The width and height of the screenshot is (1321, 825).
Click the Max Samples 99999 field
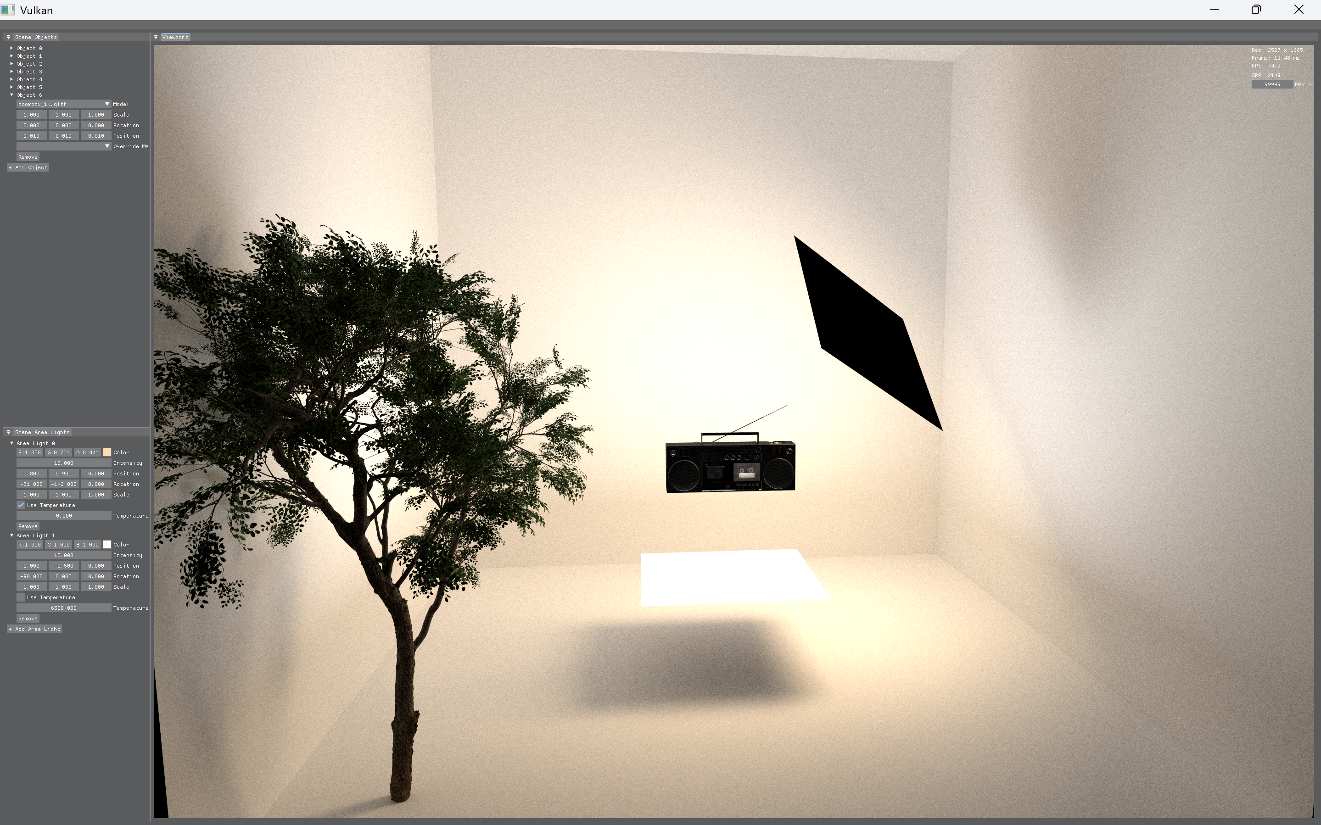1272,84
